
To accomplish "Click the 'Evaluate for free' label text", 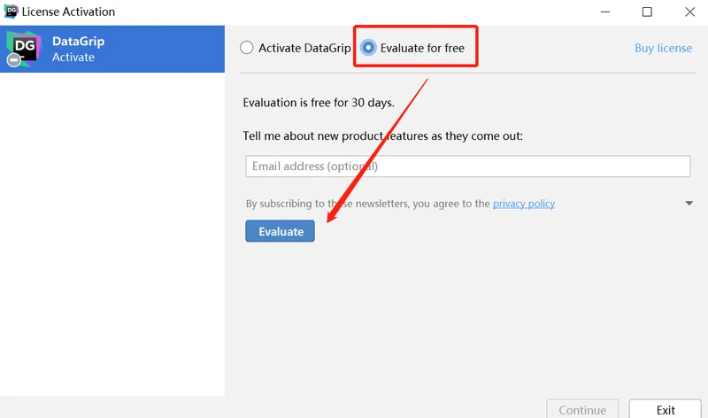I will pyautogui.click(x=422, y=48).
